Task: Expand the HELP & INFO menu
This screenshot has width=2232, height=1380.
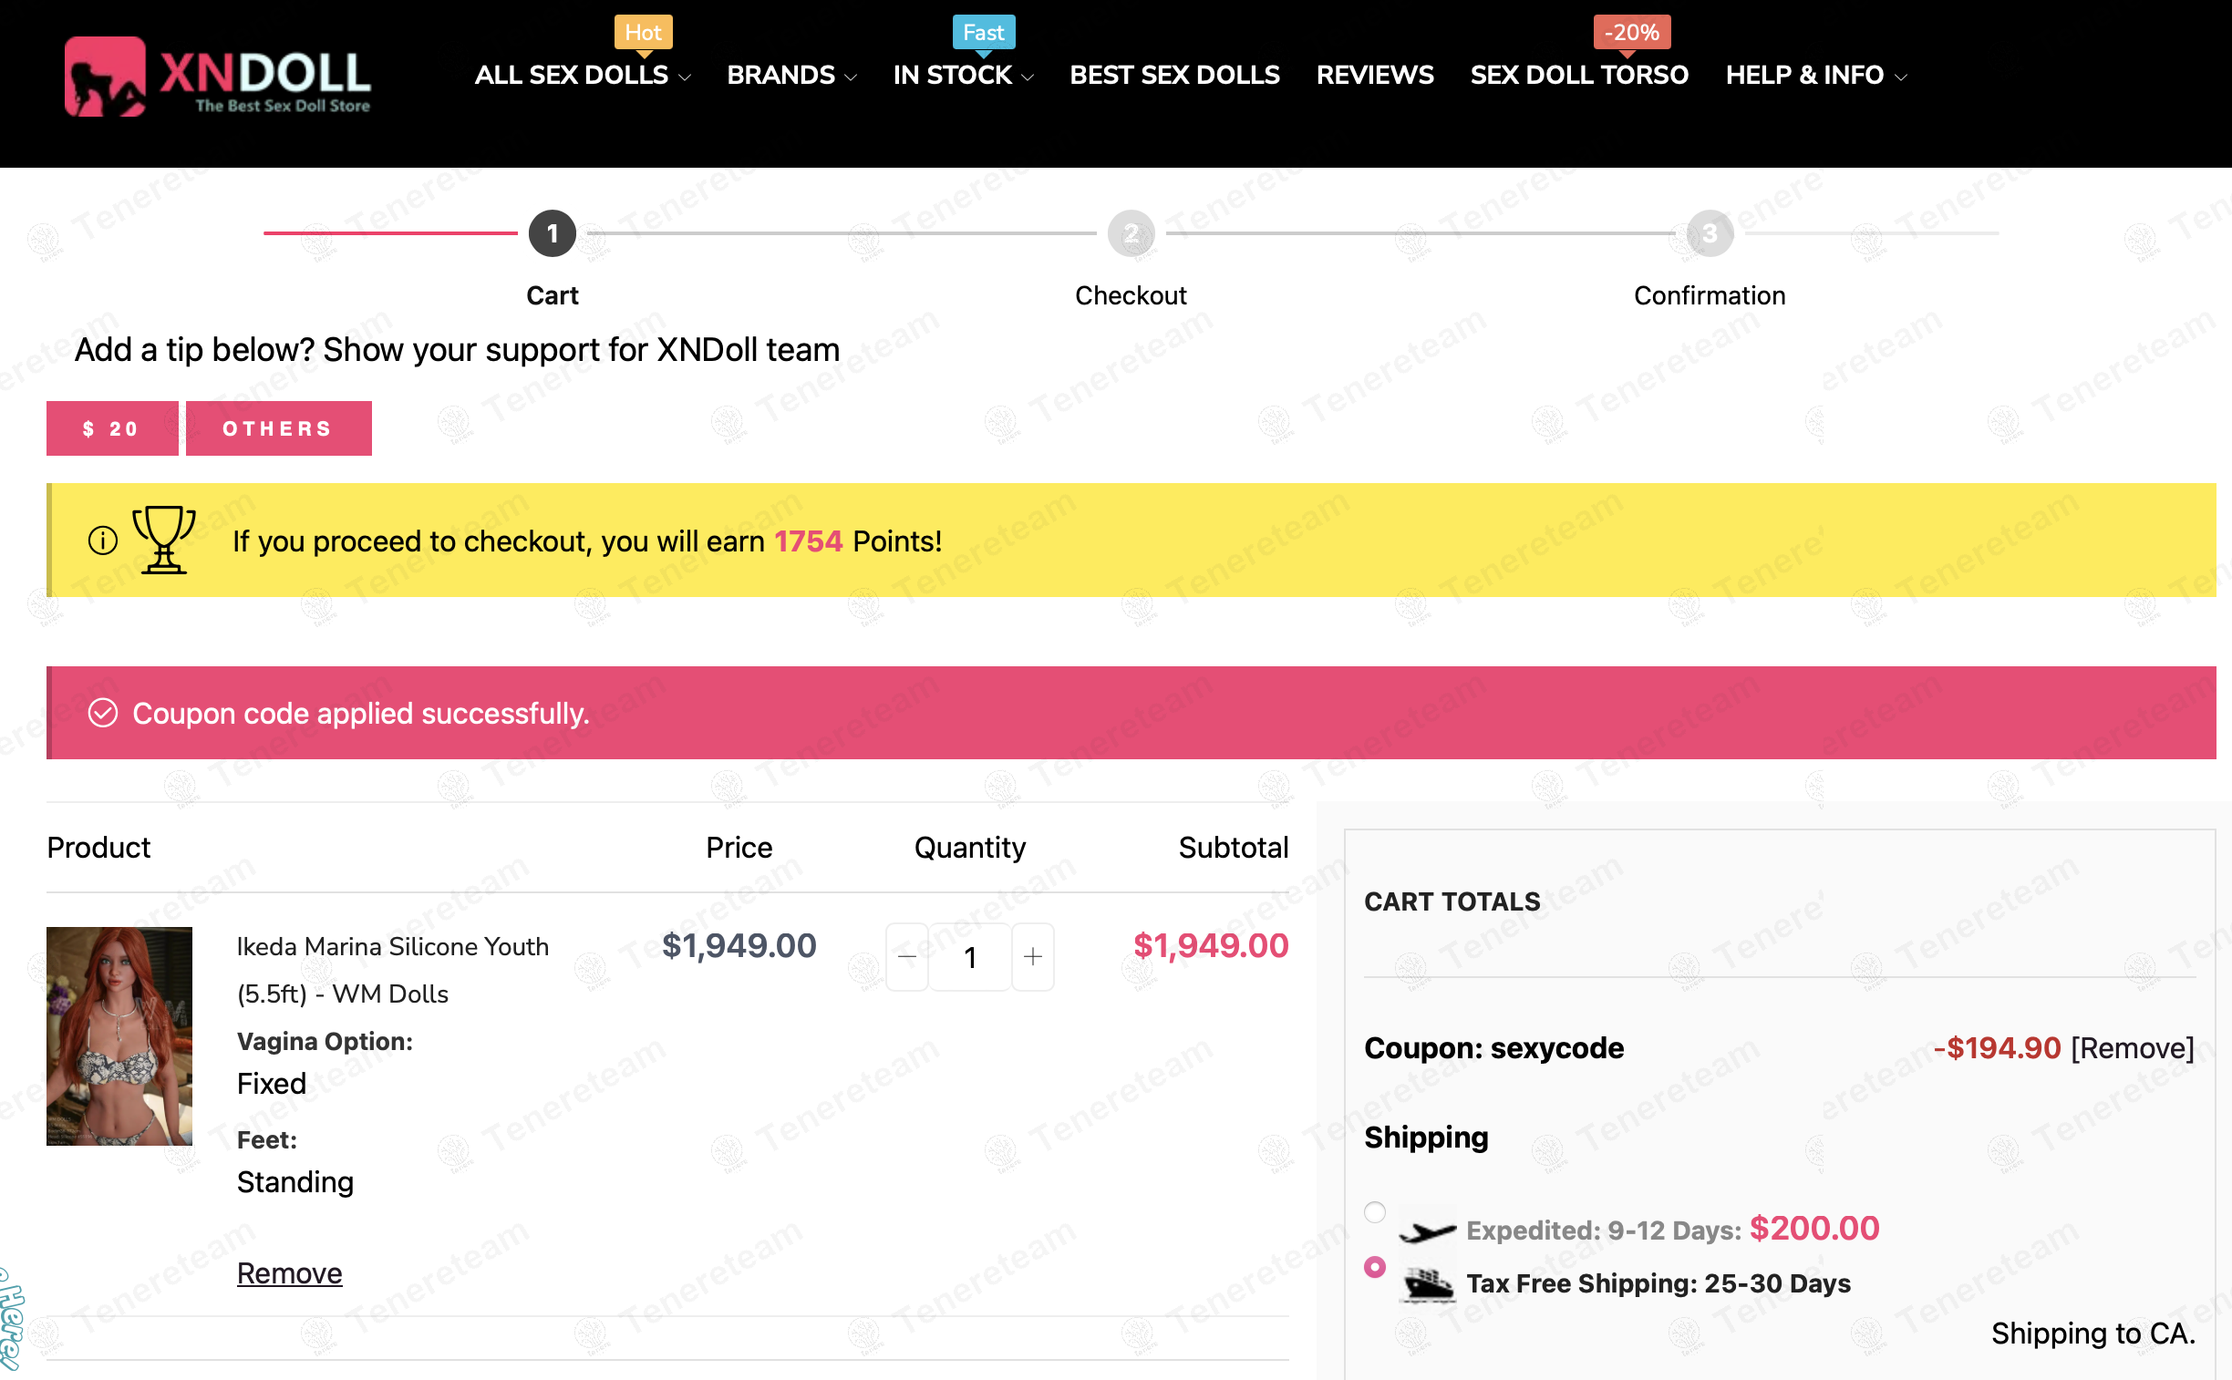Action: pyautogui.click(x=1815, y=75)
